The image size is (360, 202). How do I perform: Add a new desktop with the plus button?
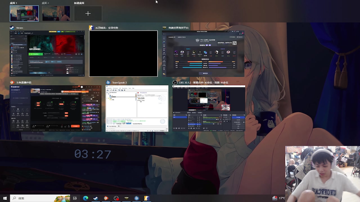[88, 13]
